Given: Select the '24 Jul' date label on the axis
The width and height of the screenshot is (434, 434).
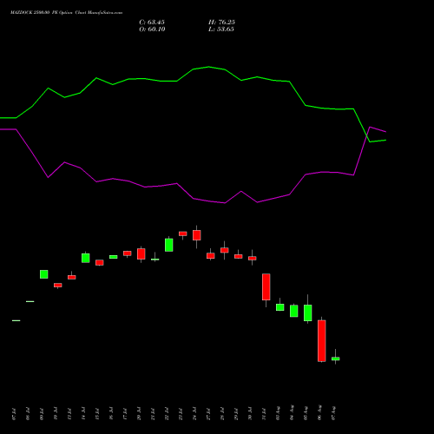Looking at the screenshot, I should 194,414.
